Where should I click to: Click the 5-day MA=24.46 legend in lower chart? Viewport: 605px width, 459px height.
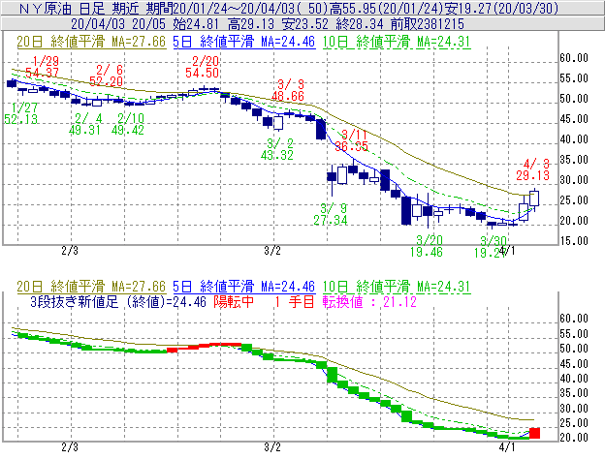[244, 287]
